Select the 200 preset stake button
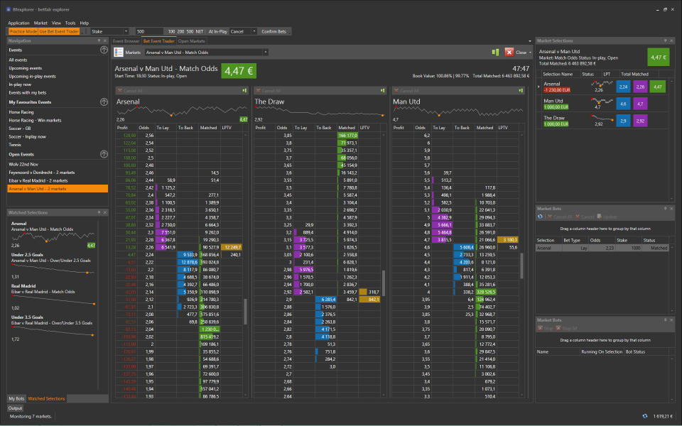This screenshot has height=426, width=682. [x=180, y=31]
